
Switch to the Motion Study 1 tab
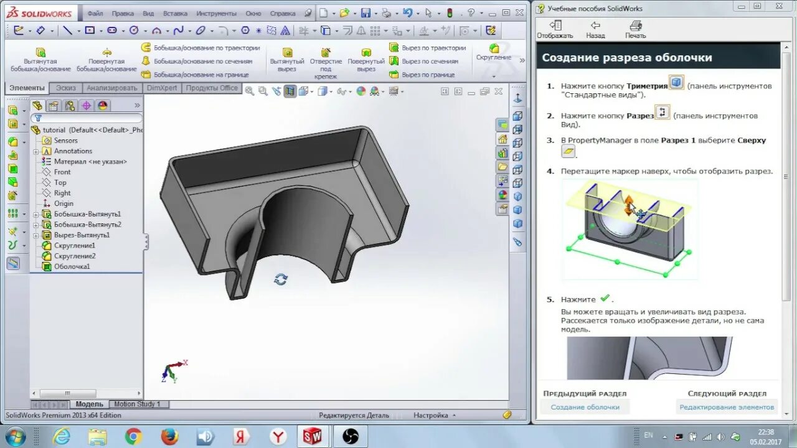[137, 404]
